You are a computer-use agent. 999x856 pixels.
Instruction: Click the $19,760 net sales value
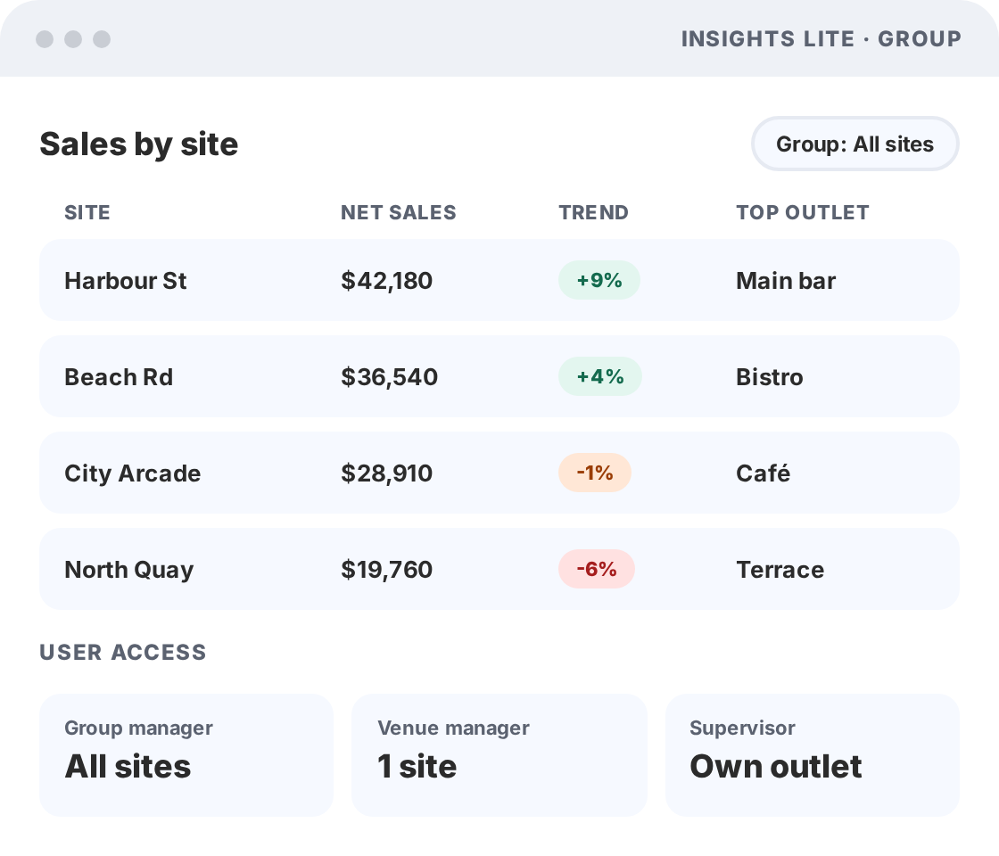click(x=387, y=570)
